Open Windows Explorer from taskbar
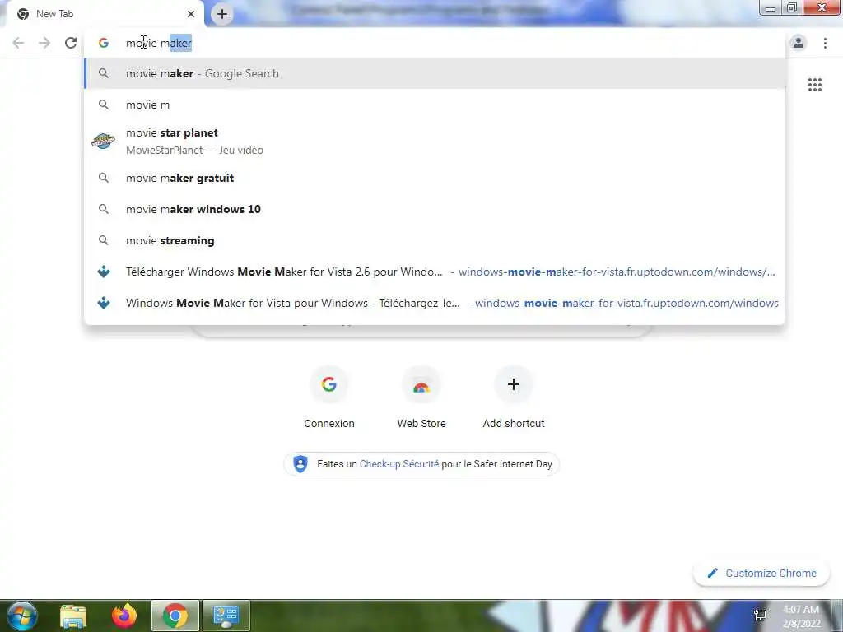The height and width of the screenshot is (632, 843). (73, 616)
